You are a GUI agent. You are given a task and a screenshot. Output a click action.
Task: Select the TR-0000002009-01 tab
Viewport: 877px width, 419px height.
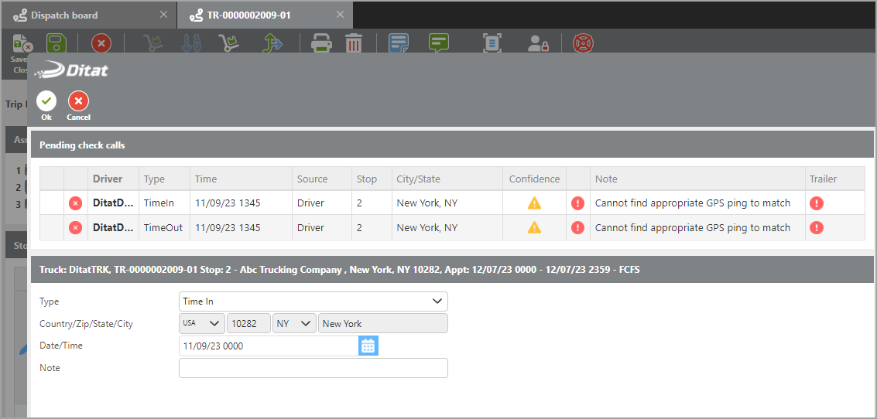(248, 15)
